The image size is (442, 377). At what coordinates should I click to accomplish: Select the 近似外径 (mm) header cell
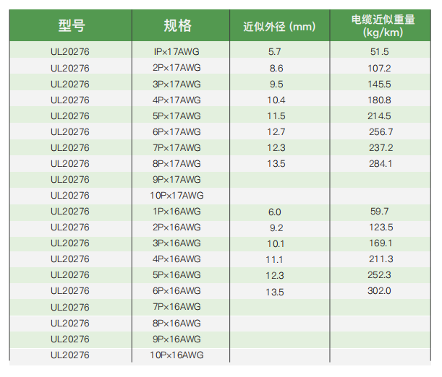pyautogui.click(x=280, y=27)
